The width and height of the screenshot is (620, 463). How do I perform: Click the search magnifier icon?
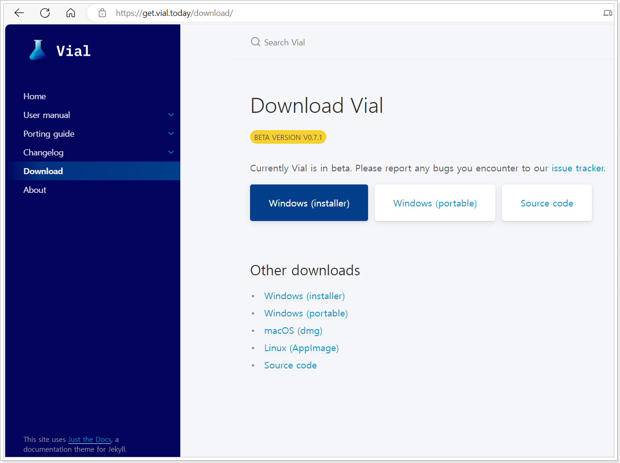pos(256,42)
